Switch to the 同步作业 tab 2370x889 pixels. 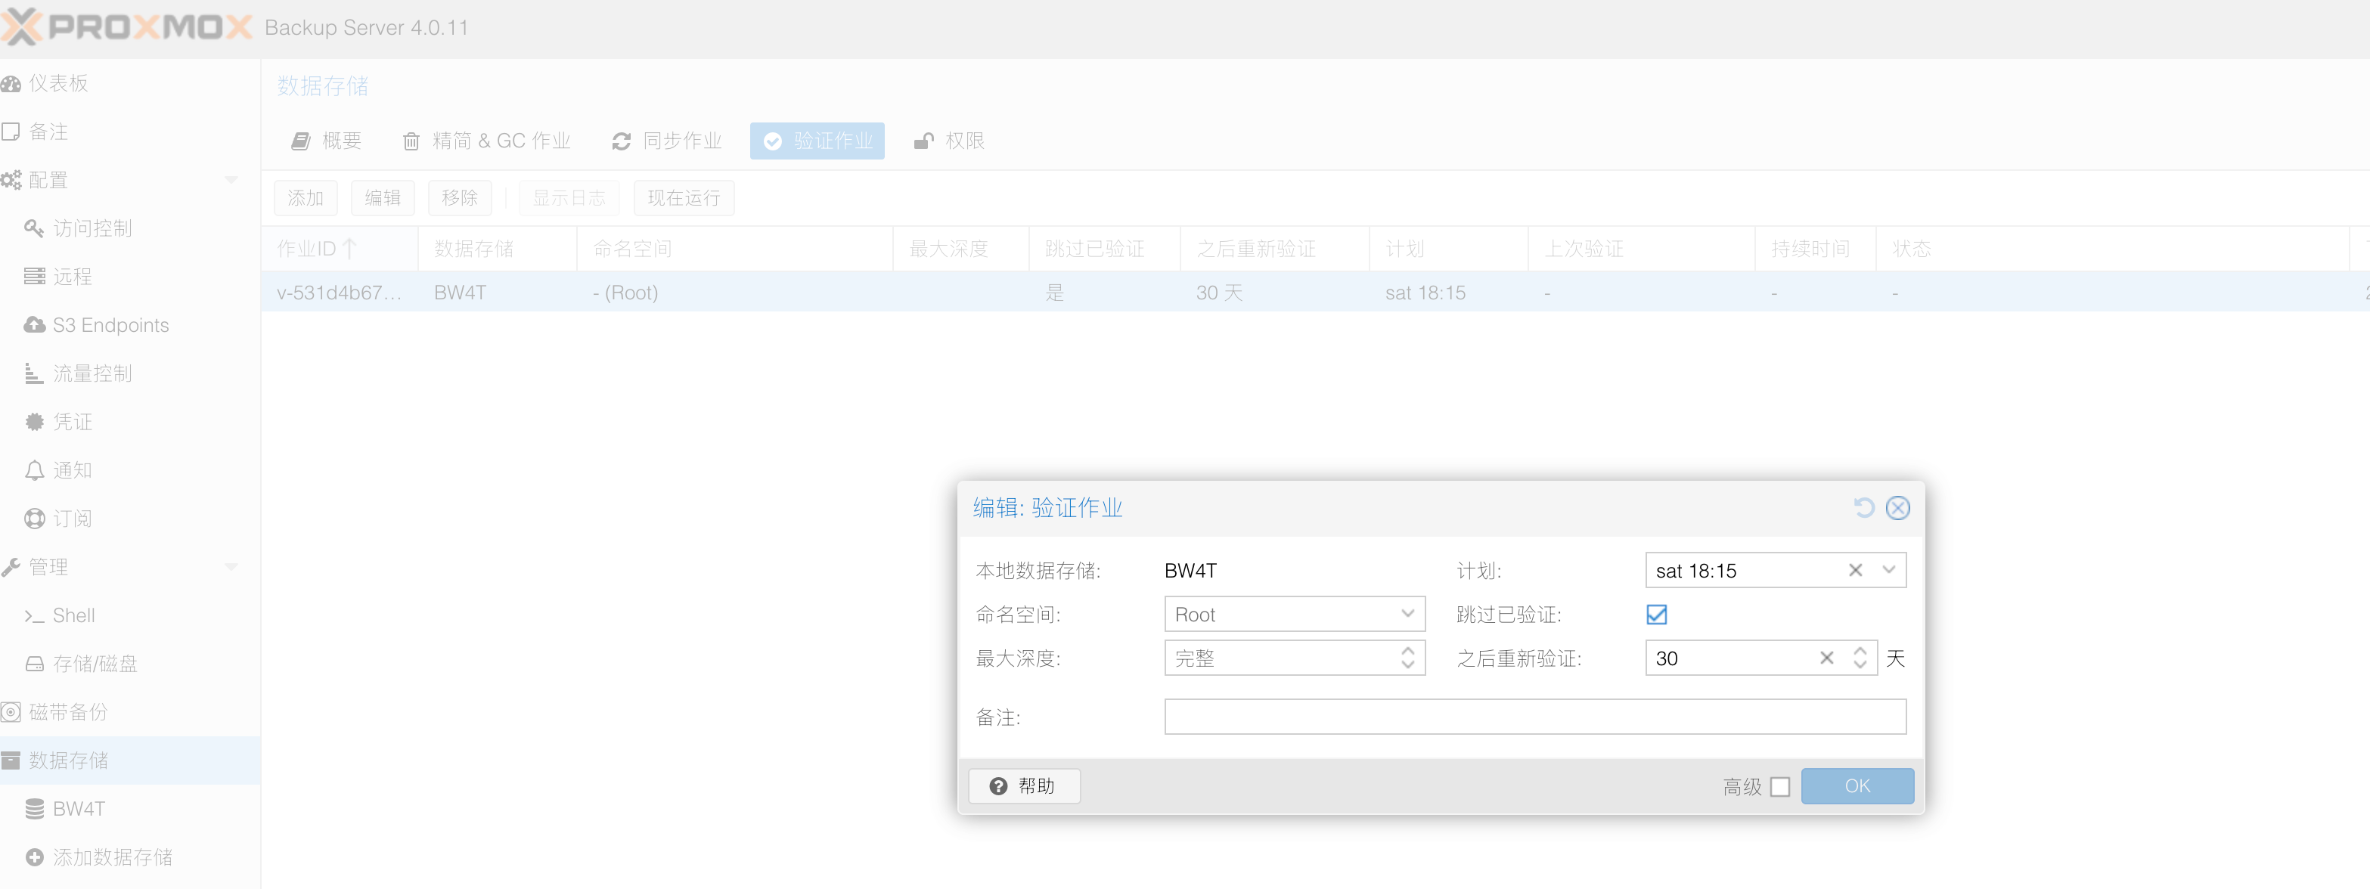[667, 141]
